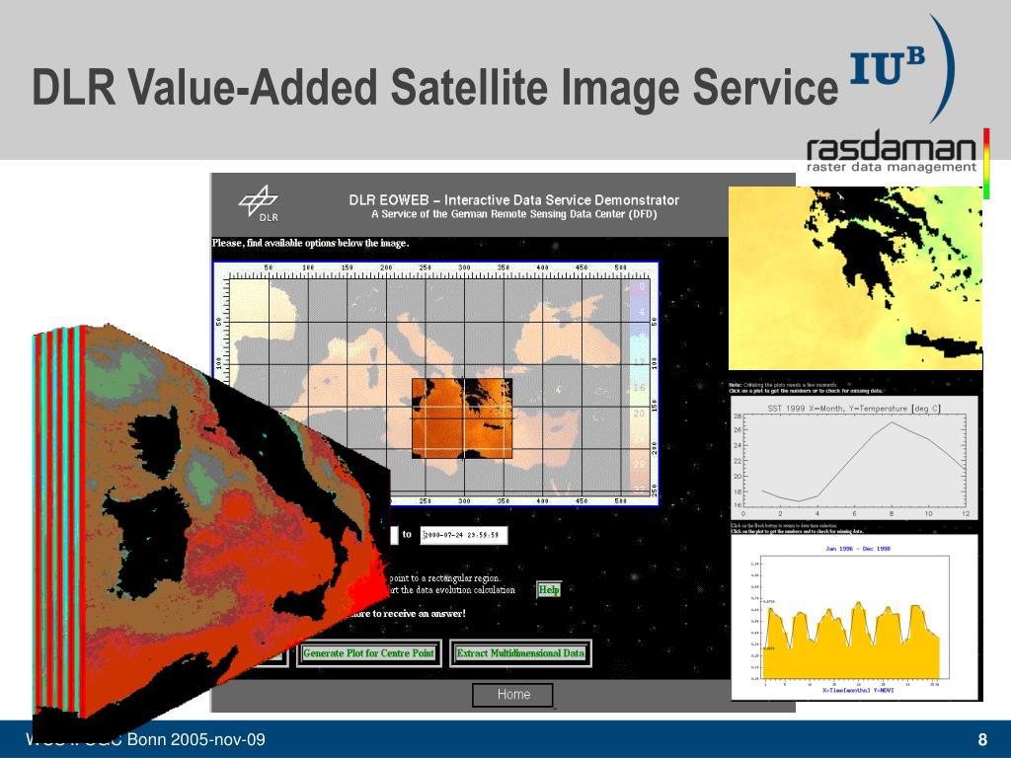Click the DLR logo icon
The image size is (1011, 758).
pyautogui.click(x=260, y=203)
